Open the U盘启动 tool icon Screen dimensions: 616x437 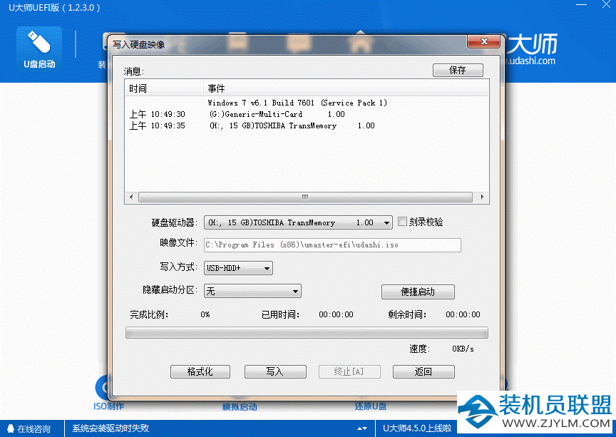point(39,48)
